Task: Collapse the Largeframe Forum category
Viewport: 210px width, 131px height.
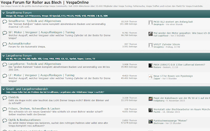Action: [4, 56]
